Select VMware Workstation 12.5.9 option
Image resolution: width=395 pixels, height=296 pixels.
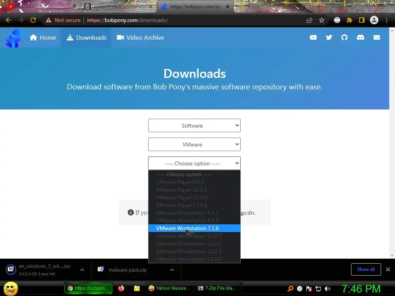tap(194, 251)
